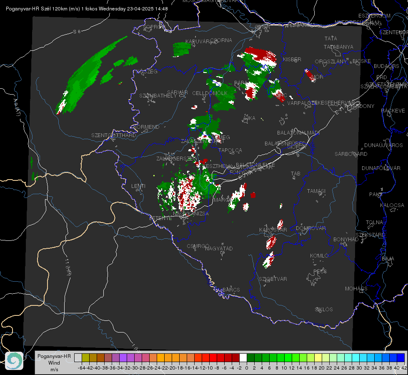The width and height of the screenshot is (408, 375).
Task: Pick the dark blue swatch above 40-42
Action: (x=401, y=357)
